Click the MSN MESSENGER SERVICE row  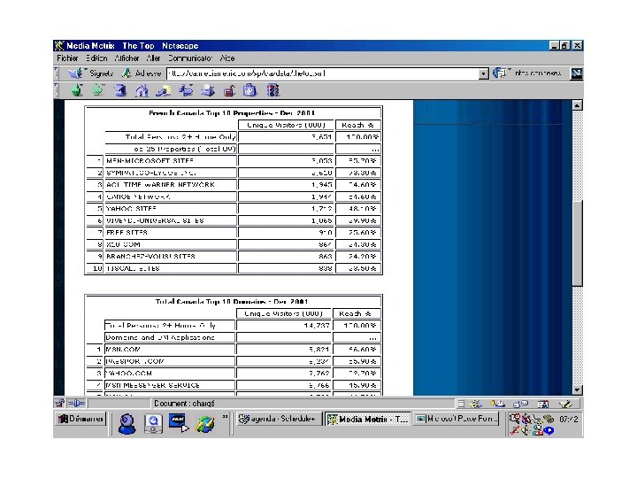[234, 385]
